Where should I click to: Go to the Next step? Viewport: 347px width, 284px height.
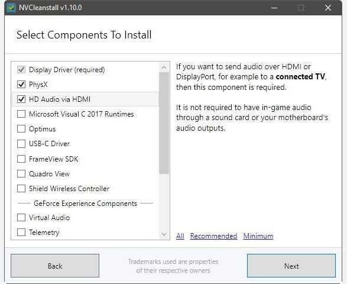(x=291, y=266)
